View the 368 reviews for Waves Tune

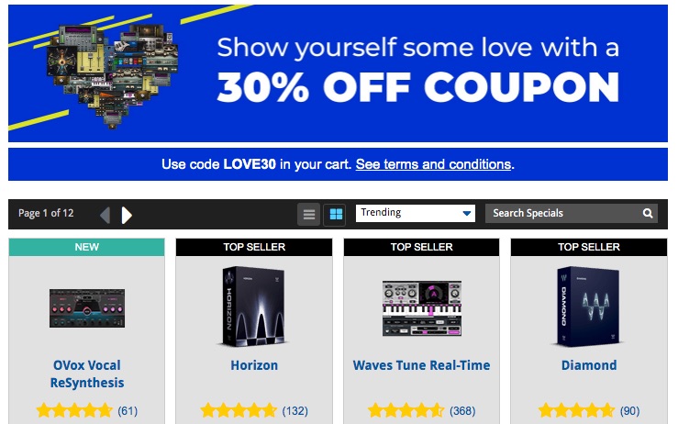coord(462,410)
